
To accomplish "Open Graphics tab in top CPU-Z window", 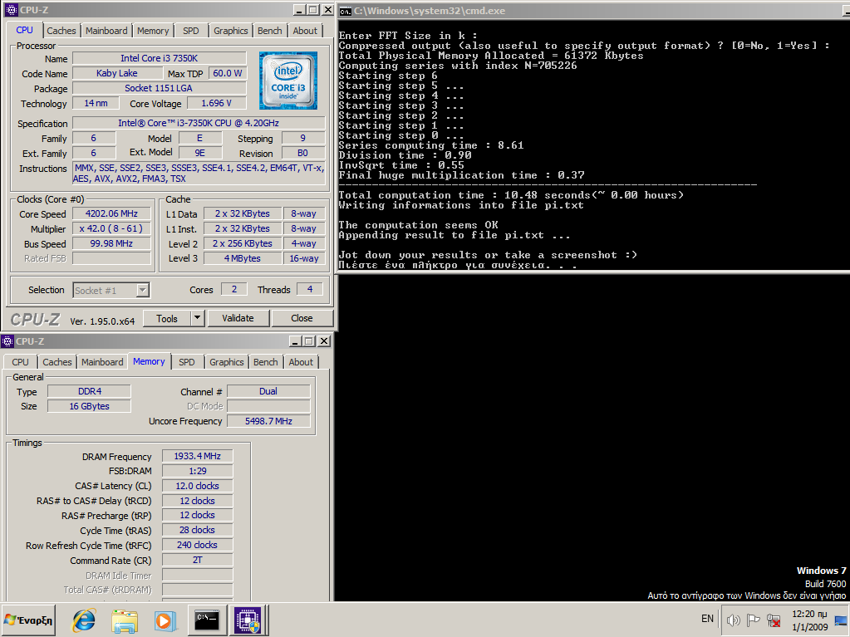I will (x=230, y=31).
